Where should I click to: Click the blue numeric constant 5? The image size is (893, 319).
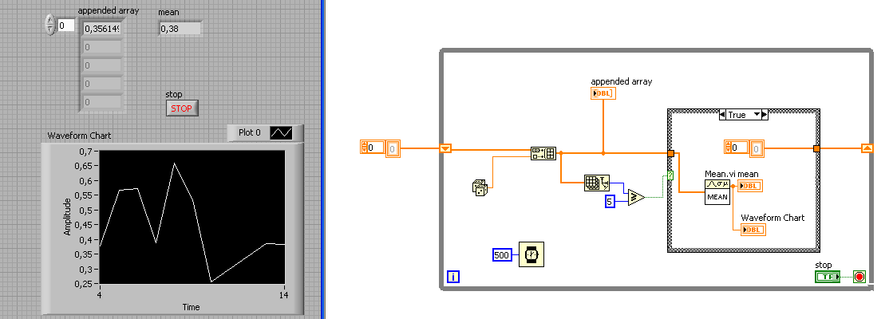click(x=610, y=201)
